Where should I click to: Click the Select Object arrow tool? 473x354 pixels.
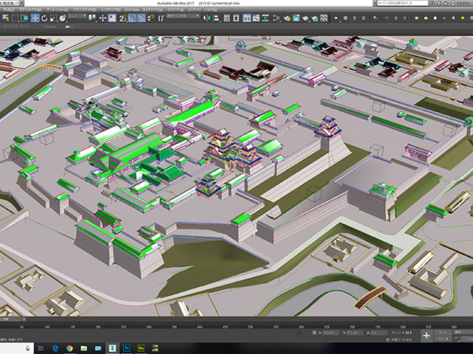(6, 18)
